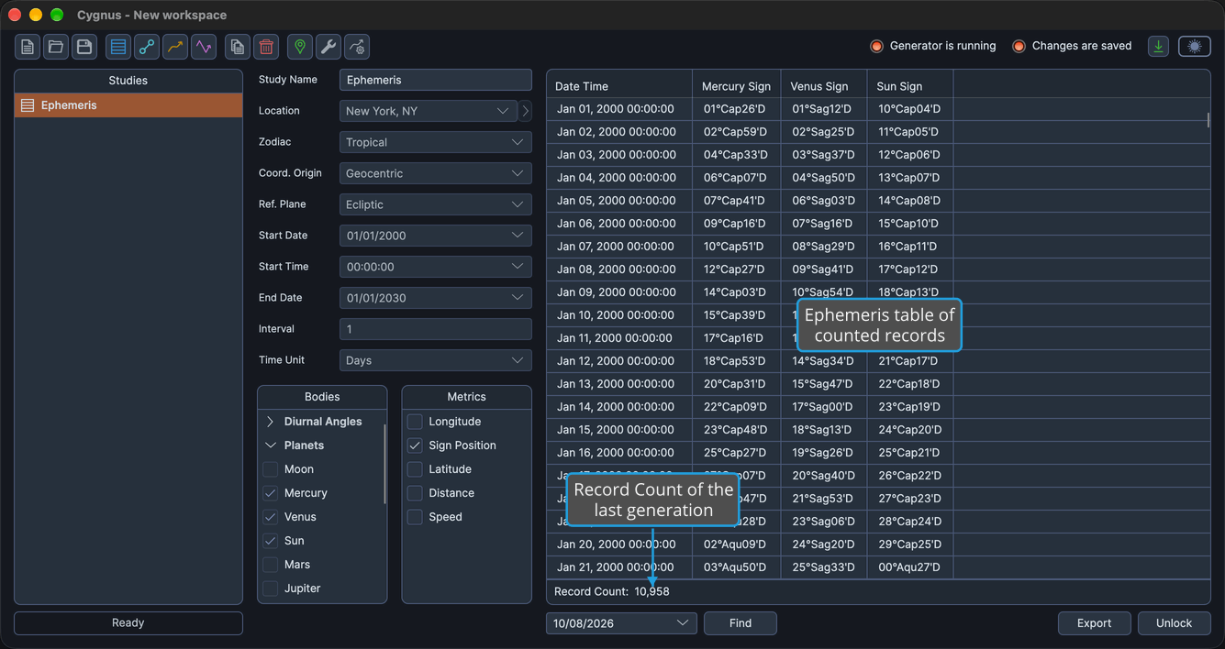This screenshot has height=649, width=1225.
Task: Enable the Longitude metric checkbox
Action: [415, 422]
